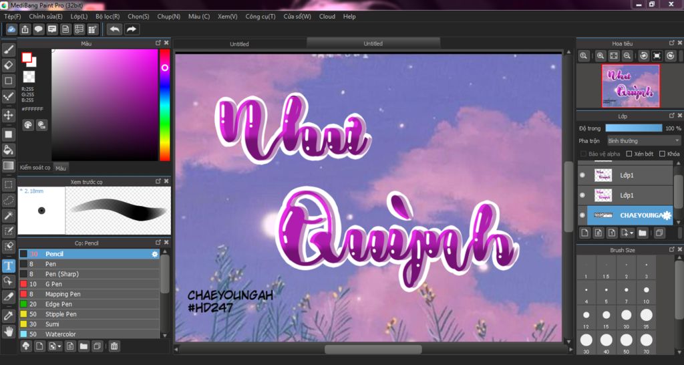Select the Mapping Pen brush
Screen dimensions: 684x365
click(x=89, y=294)
